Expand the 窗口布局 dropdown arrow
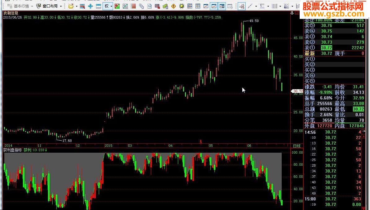The height and width of the screenshot is (210, 370). (61, 7)
